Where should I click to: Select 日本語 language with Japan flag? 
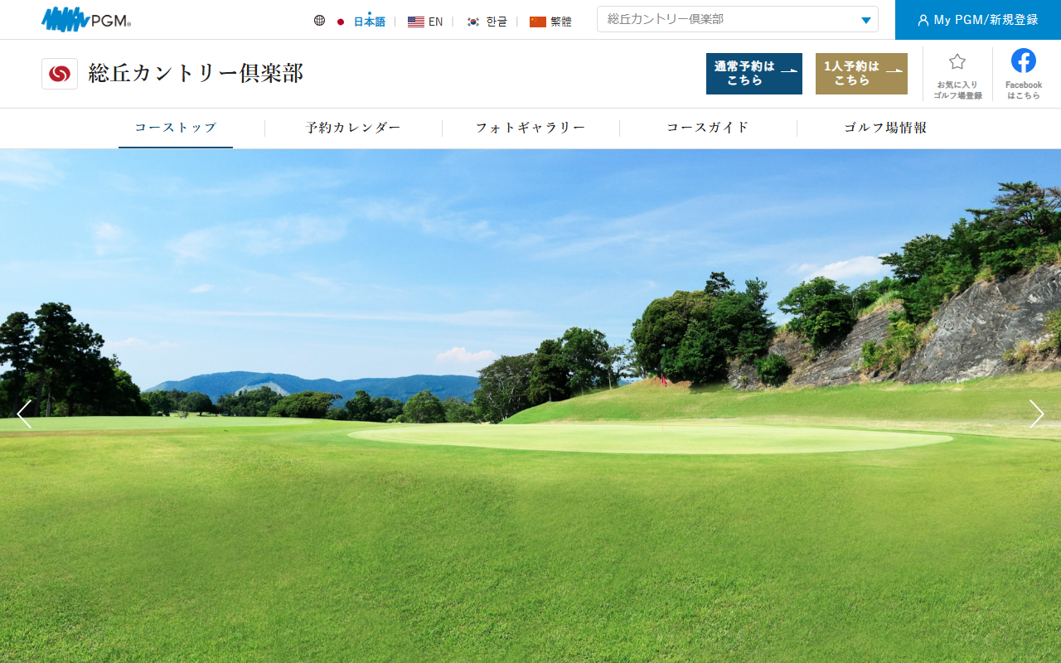[x=361, y=22]
